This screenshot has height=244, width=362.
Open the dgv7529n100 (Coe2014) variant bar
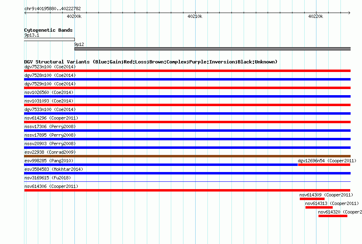187,88
